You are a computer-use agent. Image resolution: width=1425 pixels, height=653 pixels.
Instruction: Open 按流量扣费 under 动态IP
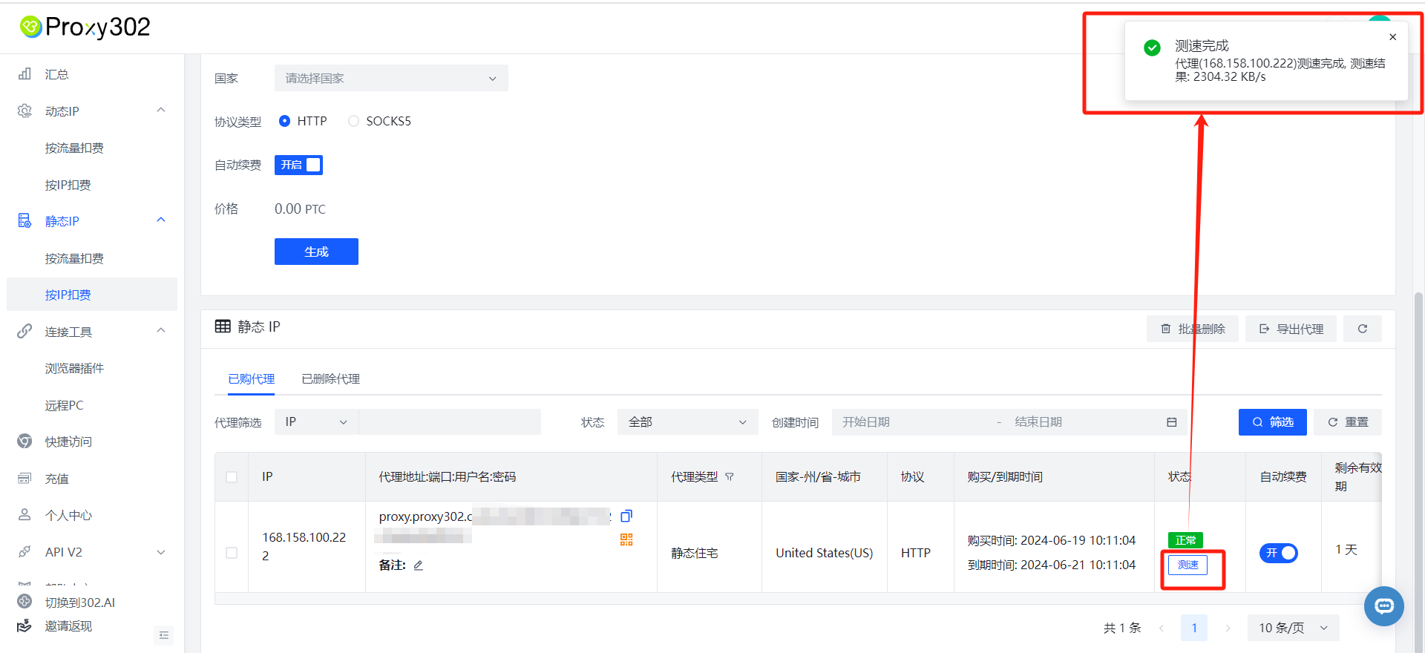click(x=74, y=148)
